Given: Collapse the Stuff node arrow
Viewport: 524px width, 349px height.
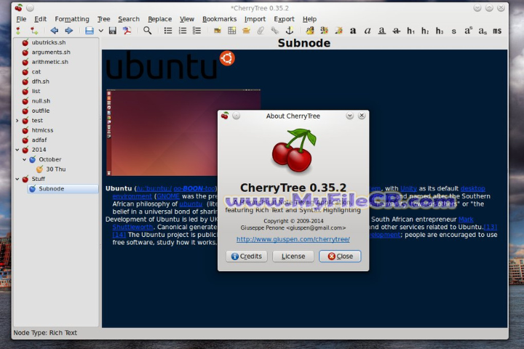Looking at the screenshot, I should tap(17, 179).
